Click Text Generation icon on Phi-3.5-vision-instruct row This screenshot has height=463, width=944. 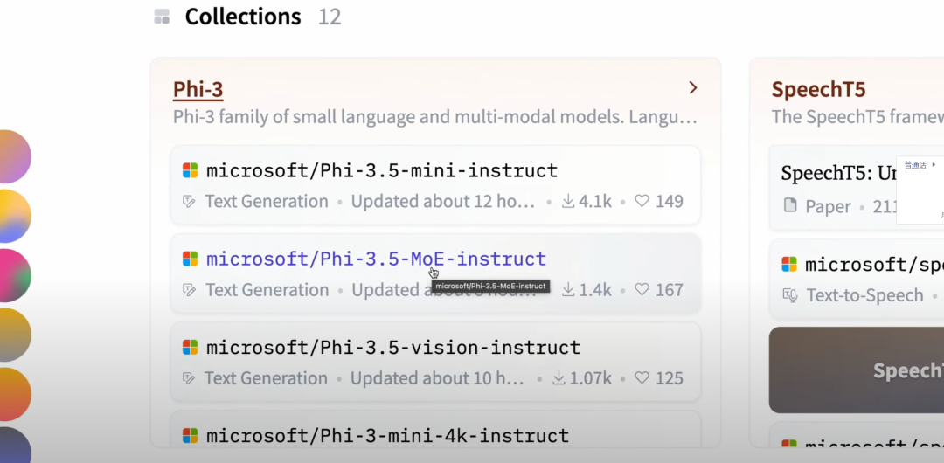[x=189, y=378]
